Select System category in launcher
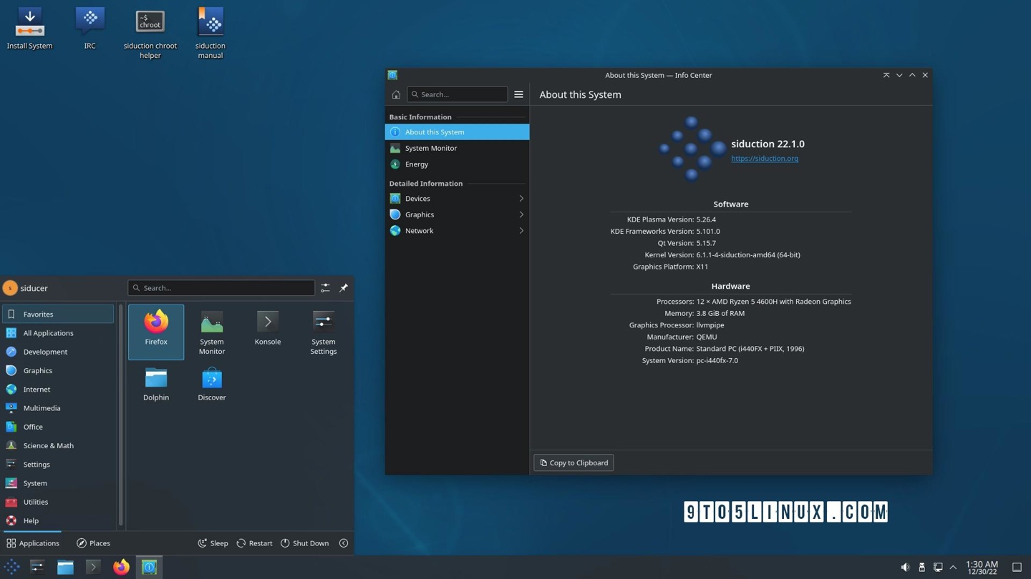 (58, 483)
